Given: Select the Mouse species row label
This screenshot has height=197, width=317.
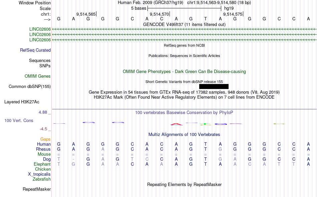Looking at the screenshot, I should coord(44,154).
